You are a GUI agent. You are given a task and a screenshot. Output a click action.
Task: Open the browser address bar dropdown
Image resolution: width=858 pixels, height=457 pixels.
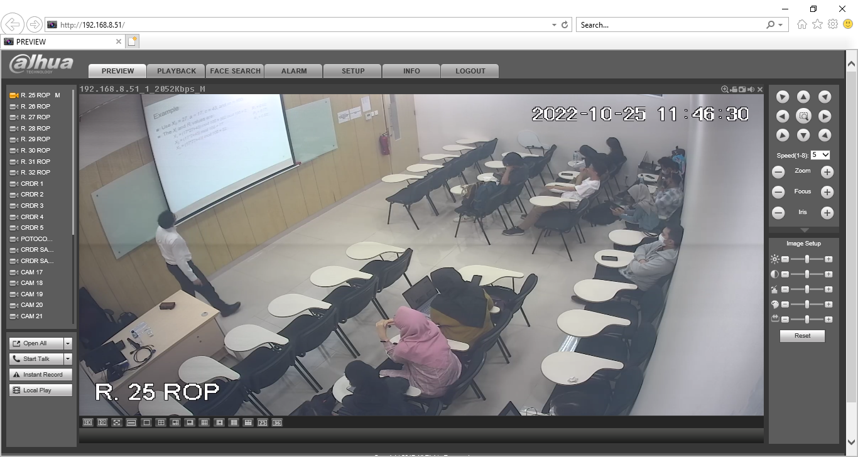click(554, 25)
